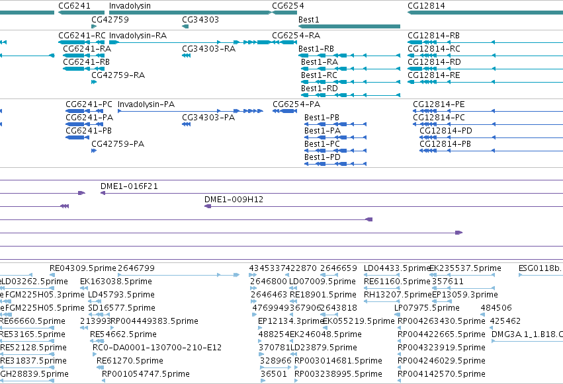Screen dimensions: 563x384
Task: Select protein CG6241-PB
Action: pyautogui.click(x=89, y=131)
